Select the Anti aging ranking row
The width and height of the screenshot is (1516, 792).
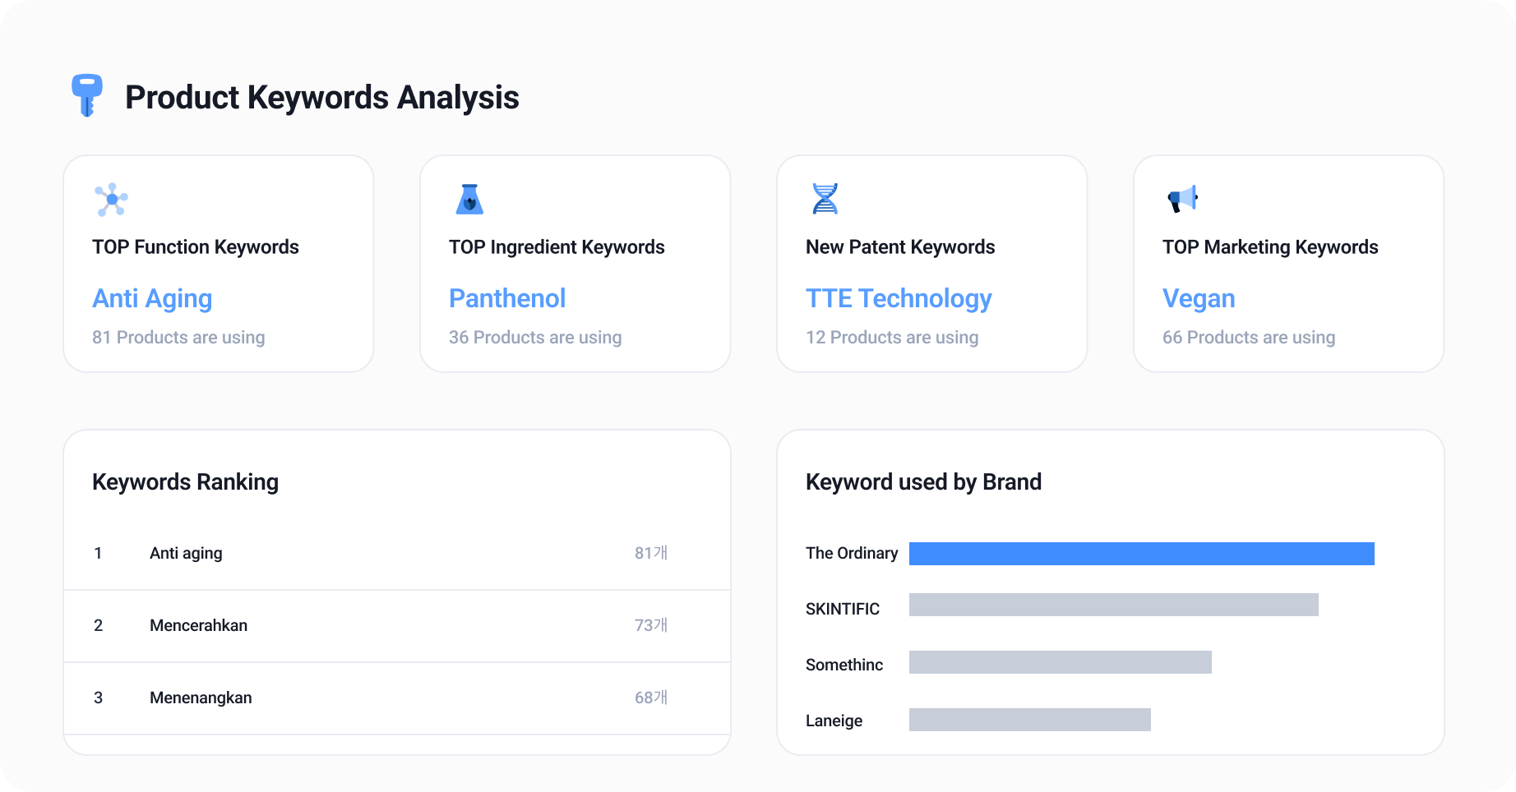coord(397,554)
